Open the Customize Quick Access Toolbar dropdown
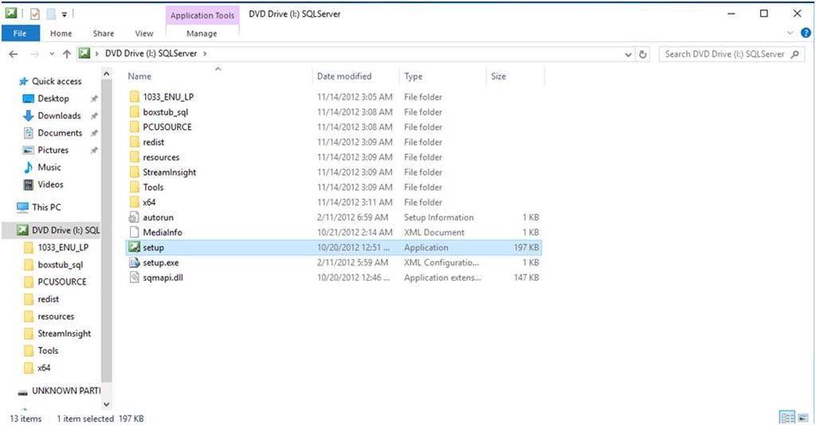The image size is (816, 425). click(64, 14)
